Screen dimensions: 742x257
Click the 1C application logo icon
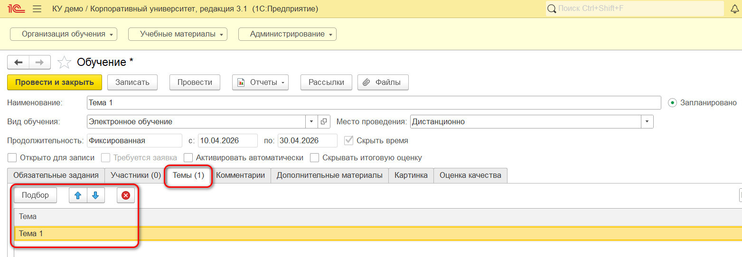(16, 9)
